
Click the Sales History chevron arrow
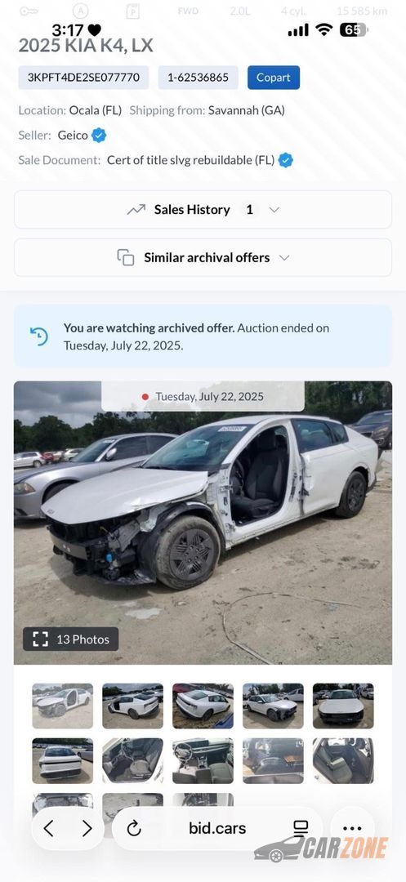click(274, 210)
